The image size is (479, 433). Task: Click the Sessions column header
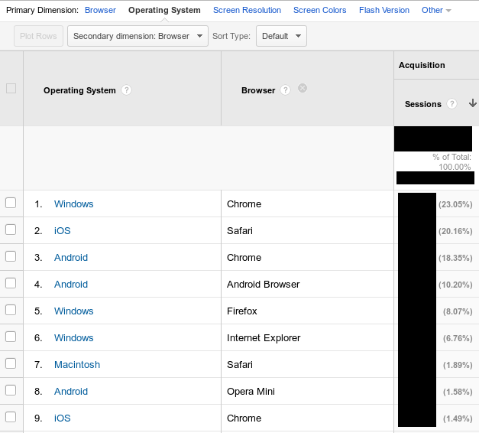pyautogui.click(x=422, y=104)
